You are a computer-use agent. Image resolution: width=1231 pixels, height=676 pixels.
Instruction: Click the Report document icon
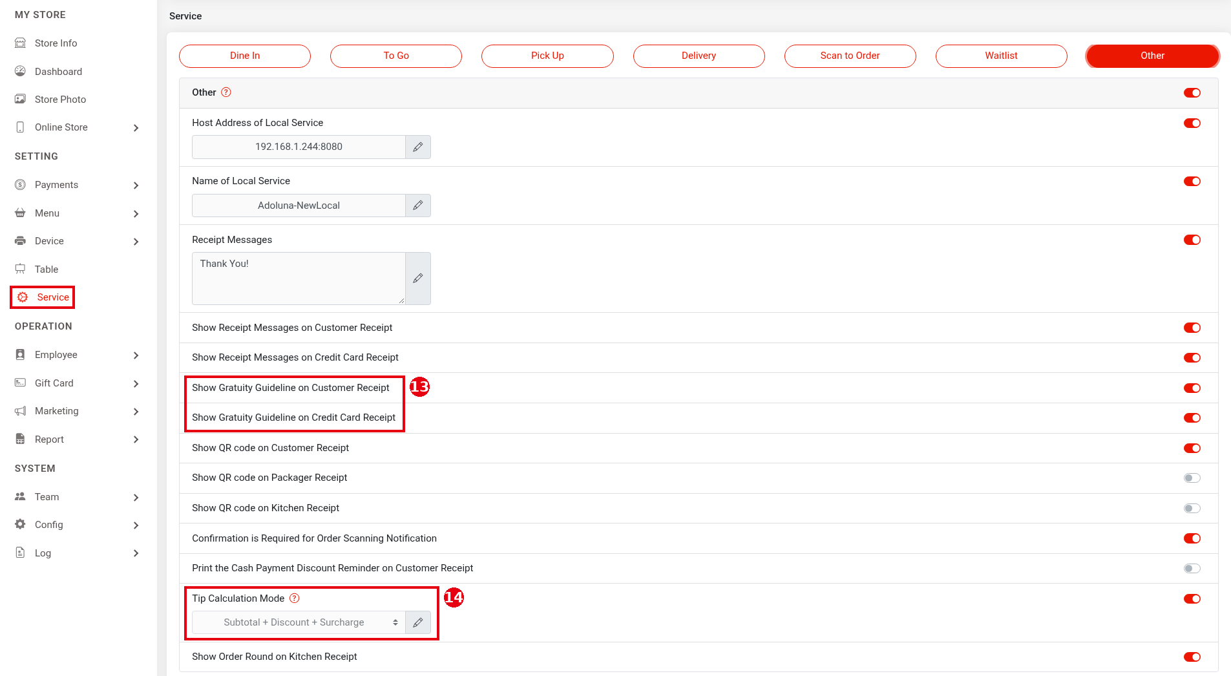(21, 439)
